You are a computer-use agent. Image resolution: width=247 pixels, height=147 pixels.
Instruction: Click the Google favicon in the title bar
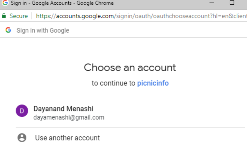pyautogui.click(x=5, y=3)
